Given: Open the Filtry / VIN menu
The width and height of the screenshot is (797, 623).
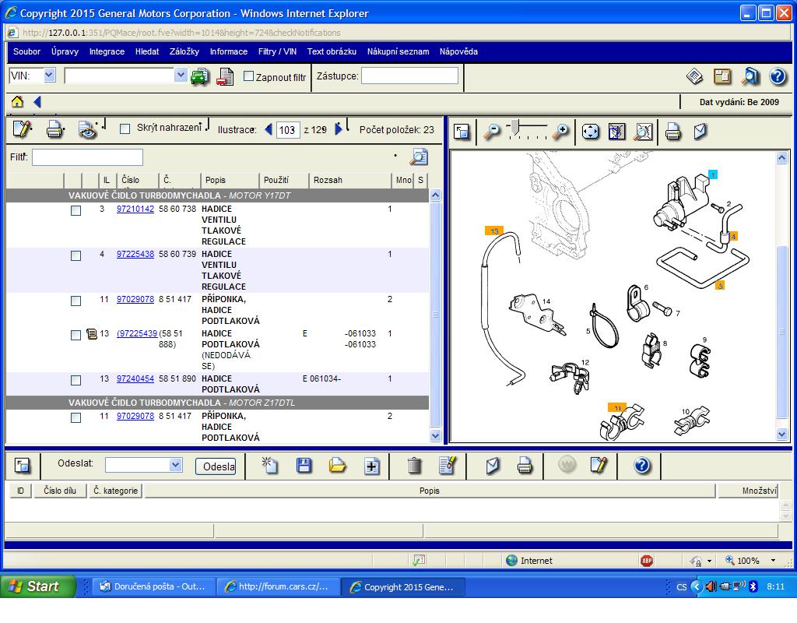Looking at the screenshot, I should click(x=277, y=51).
